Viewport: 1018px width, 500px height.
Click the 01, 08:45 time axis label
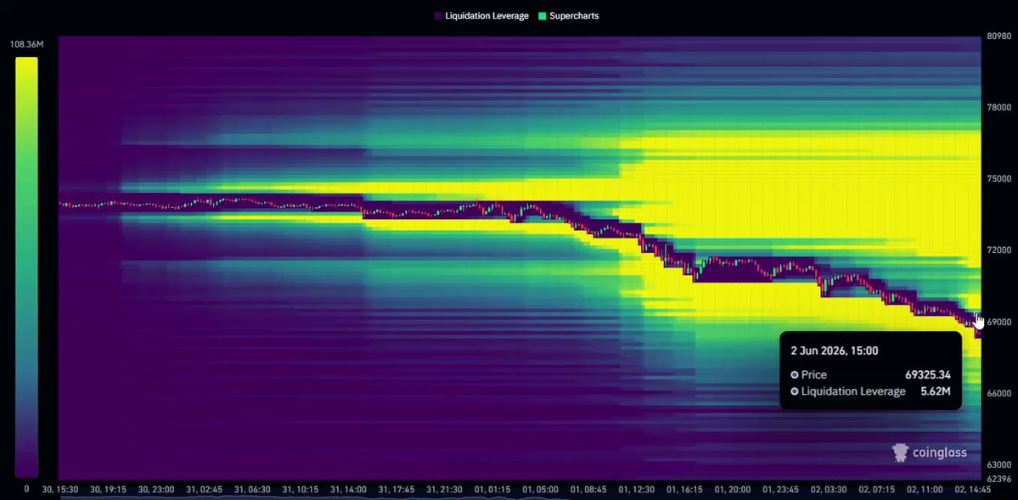tap(588, 490)
